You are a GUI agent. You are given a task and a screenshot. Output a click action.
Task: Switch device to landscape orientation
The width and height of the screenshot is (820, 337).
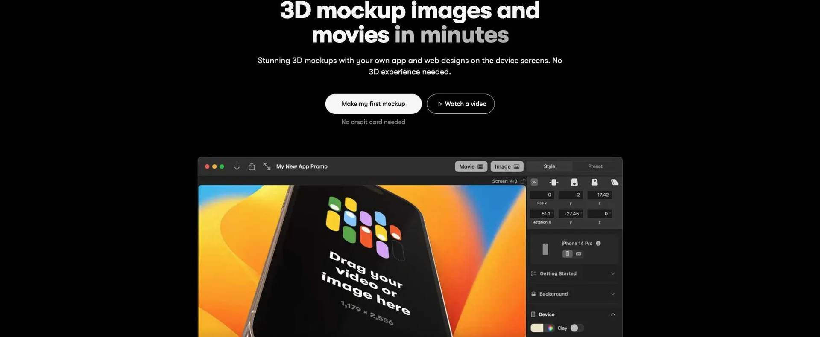(579, 254)
